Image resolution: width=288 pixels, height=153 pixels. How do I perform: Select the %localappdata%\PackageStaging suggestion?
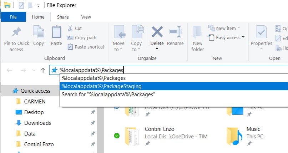tap(101, 86)
